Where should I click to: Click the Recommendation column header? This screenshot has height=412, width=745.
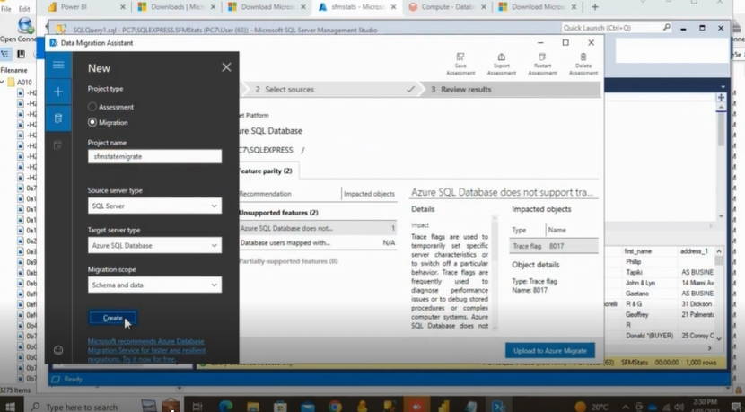[x=265, y=194]
